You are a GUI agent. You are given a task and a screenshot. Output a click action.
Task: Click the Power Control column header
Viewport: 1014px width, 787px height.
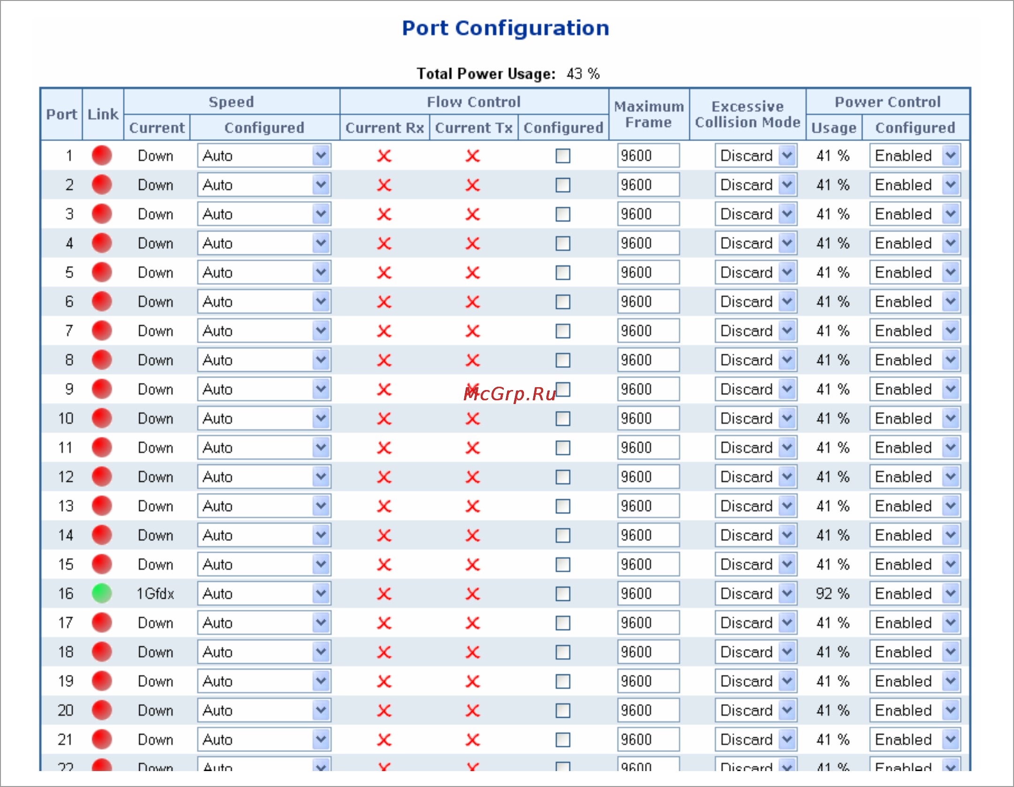[888, 102]
